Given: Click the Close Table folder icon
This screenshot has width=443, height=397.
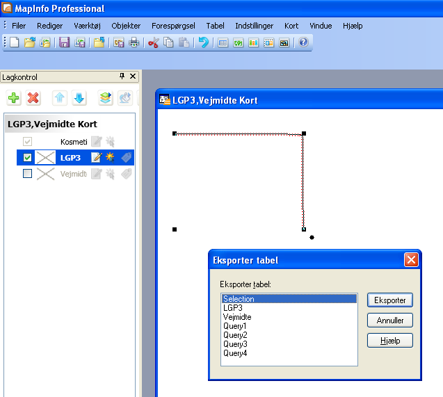Looking at the screenshot, I should pos(99,42).
